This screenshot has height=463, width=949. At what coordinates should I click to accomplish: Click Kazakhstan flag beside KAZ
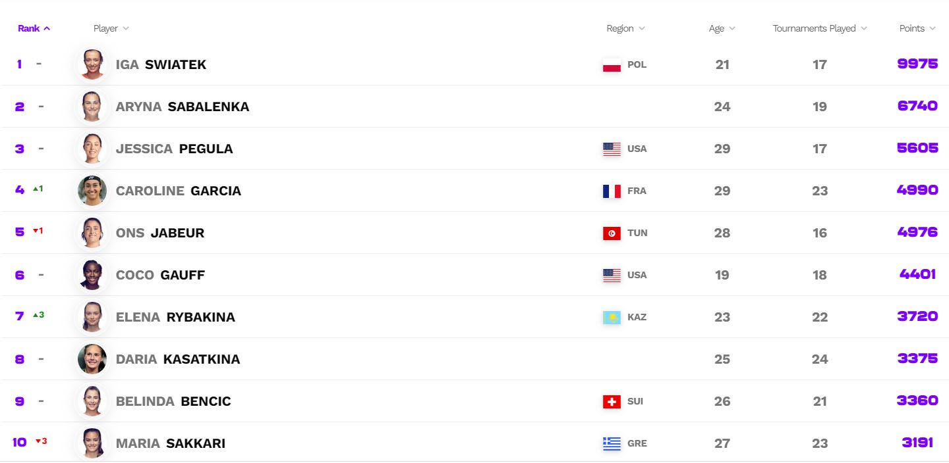[x=612, y=318]
